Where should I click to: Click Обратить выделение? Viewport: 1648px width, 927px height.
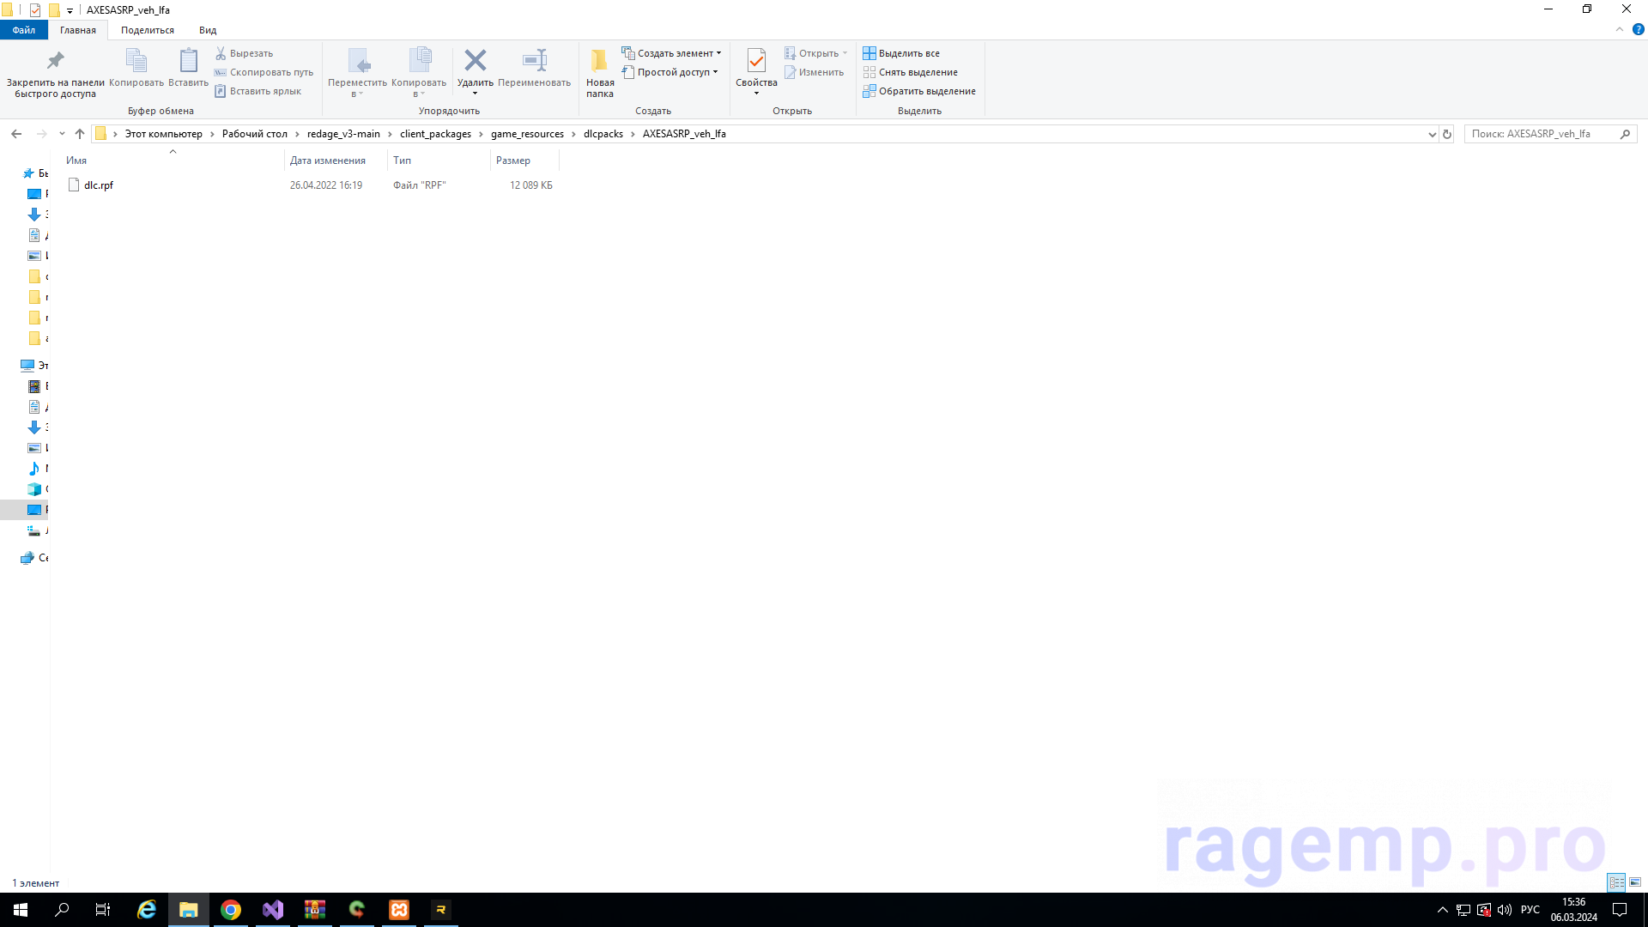[919, 91]
